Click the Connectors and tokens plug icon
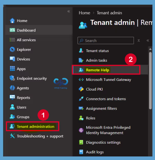155x160 pixels. pos(81,99)
